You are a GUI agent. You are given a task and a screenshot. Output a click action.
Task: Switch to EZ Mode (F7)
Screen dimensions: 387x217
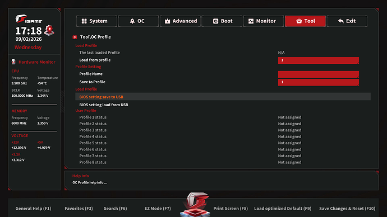point(158,209)
